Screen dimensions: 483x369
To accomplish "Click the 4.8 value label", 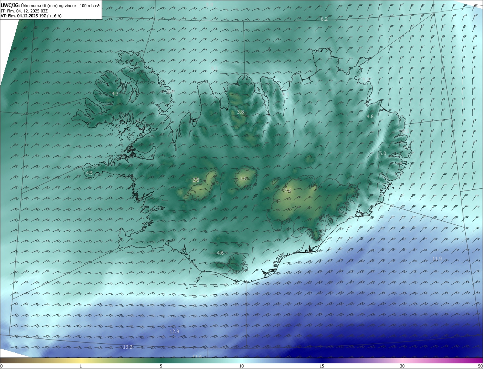I will pyautogui.click(x=370, y=117).
